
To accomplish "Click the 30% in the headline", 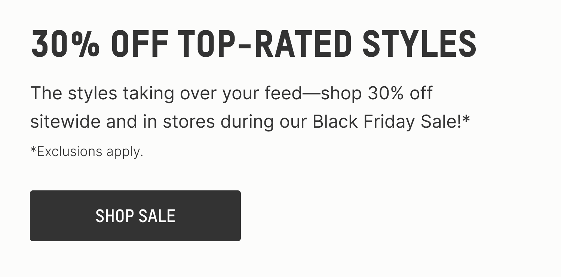I will (65, 43).
